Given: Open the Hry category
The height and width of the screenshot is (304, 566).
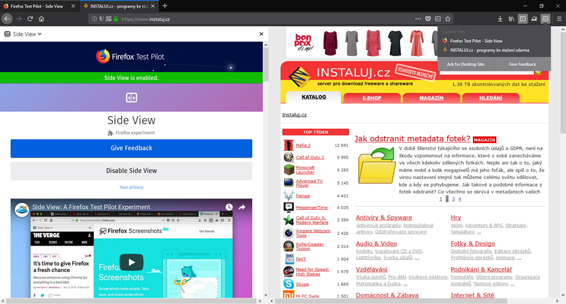Looking at the screenshot, I should 456,217.
